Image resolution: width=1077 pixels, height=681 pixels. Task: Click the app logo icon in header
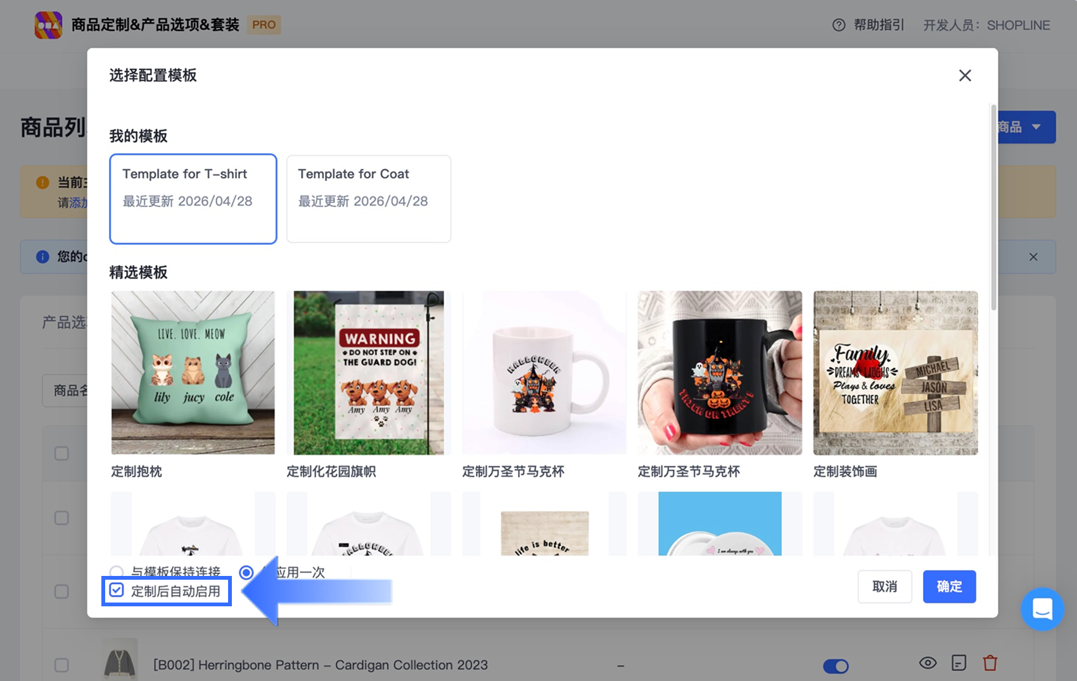pos(48,25)
